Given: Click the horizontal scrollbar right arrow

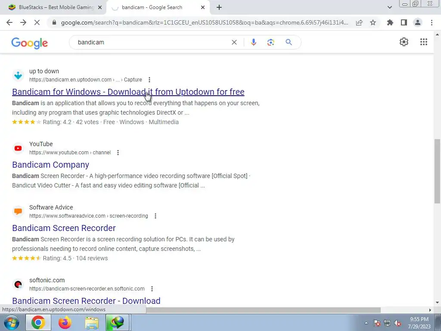Looking at the screenshot, I should click(x=430, y=310).
